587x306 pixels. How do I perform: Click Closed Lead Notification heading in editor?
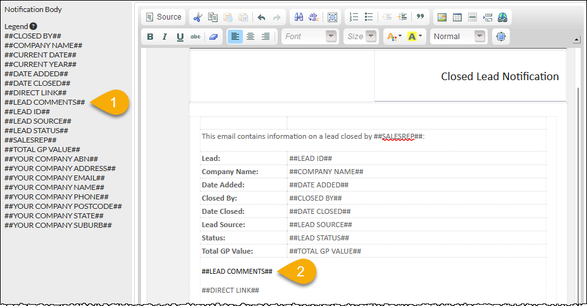tap(500, 76)
